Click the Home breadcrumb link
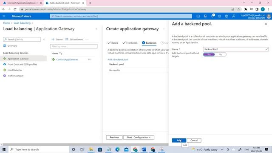Screen dimensions: 272x153 [x=6, y=23]
